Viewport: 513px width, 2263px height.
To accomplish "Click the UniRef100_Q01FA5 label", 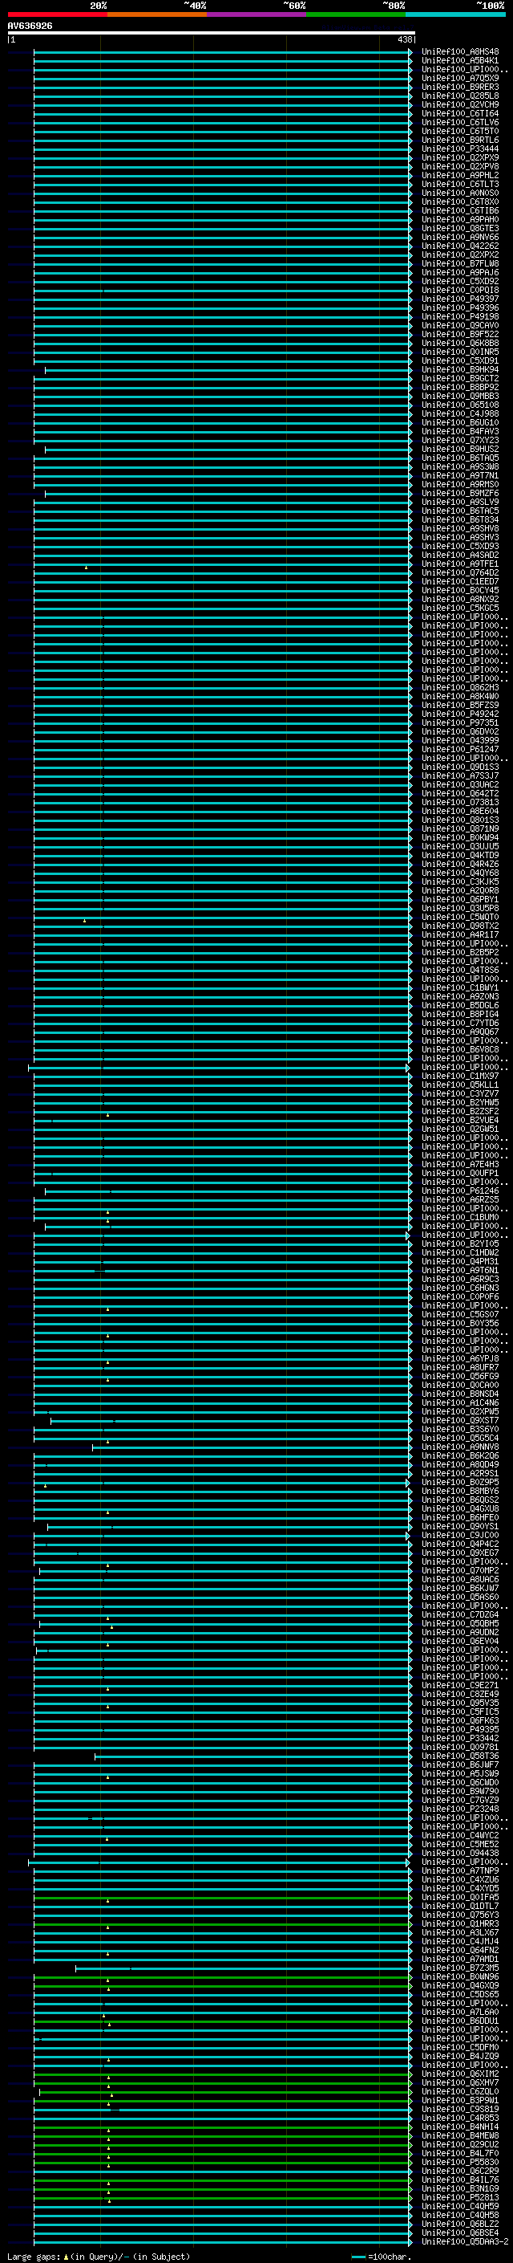I will [x=460, y=1898].
